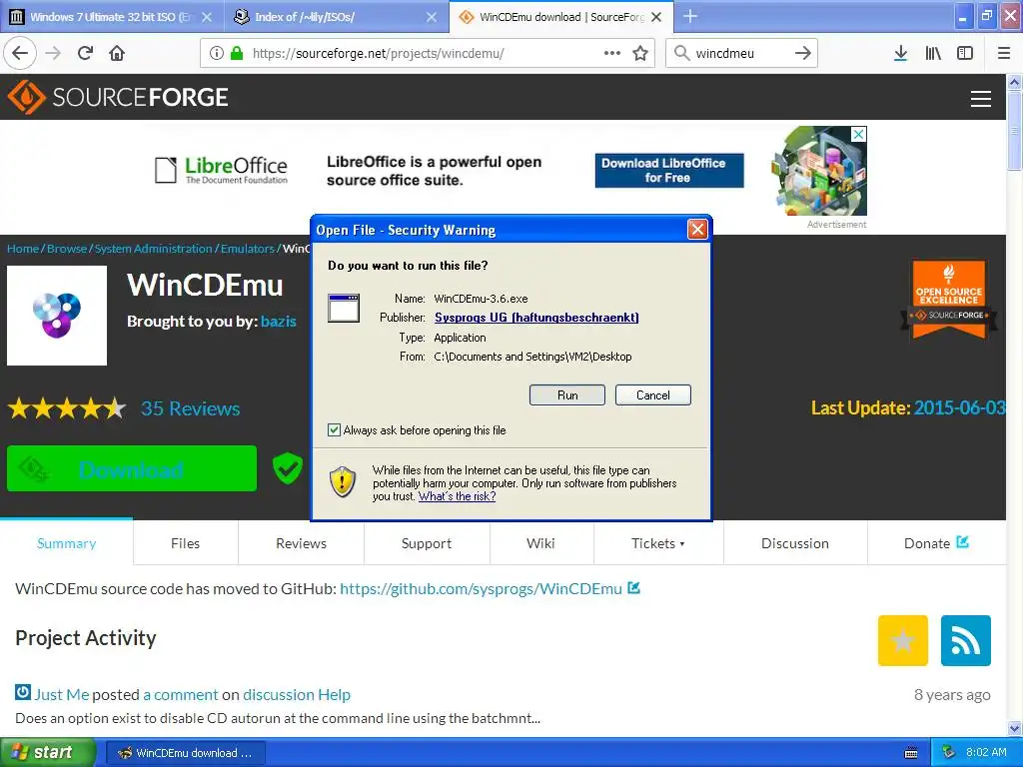Click Emulators in the breadcrumb
The image size is (1023, 767).
[248, 249]
